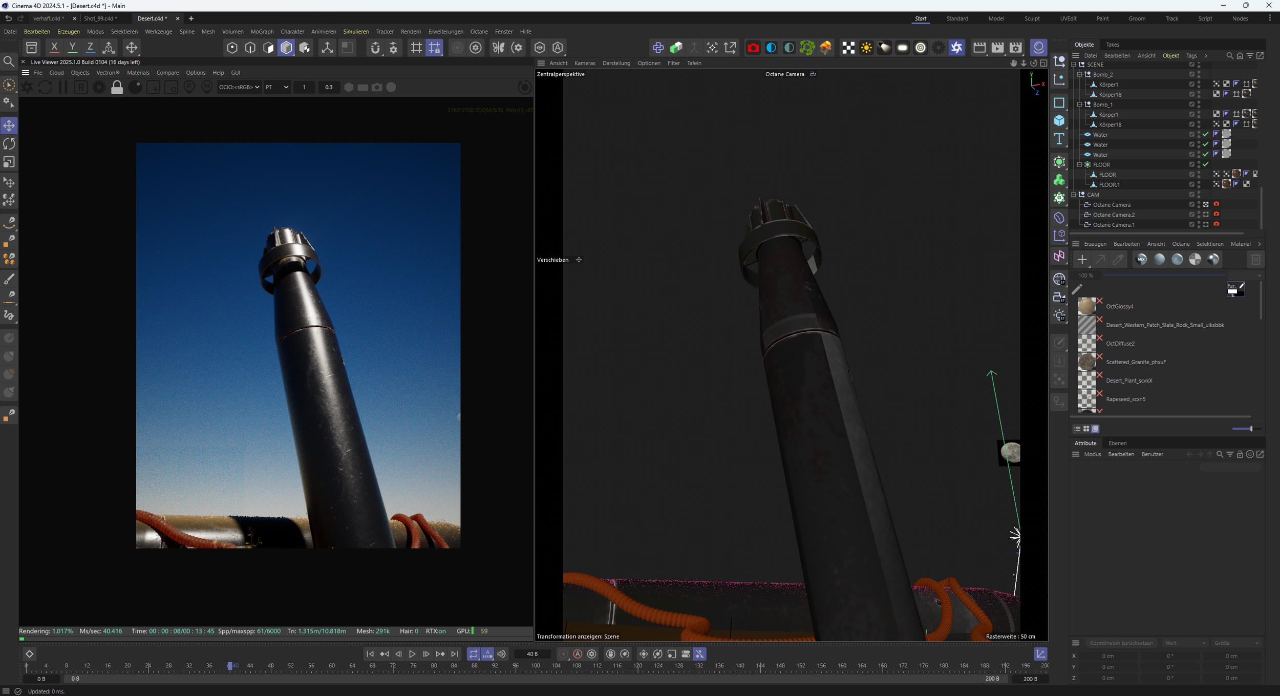Add a cube primitive from the palette

point(1059,121)
